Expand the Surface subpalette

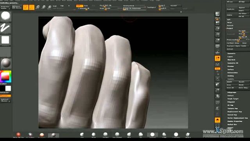coord(230,69)
